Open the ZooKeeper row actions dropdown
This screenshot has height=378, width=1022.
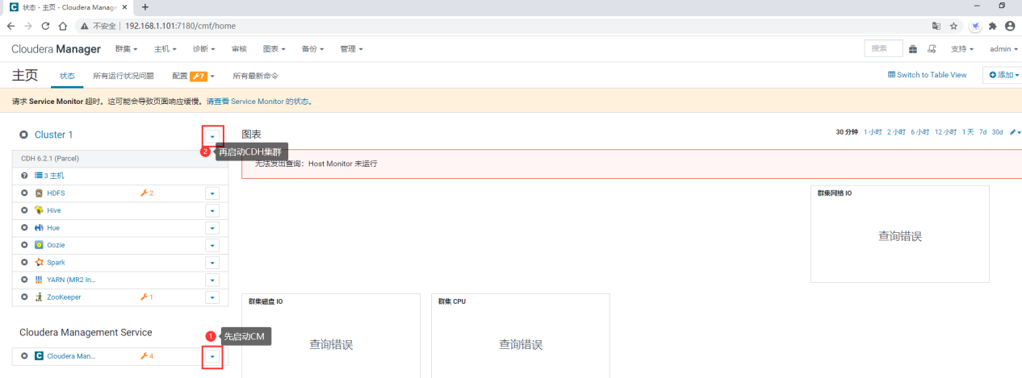[x=212, y=297]
